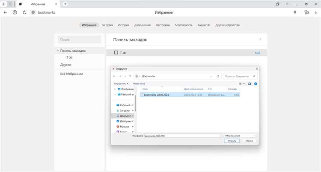
Task: Open the Другие устройства tab
Action: coord(227,25)
